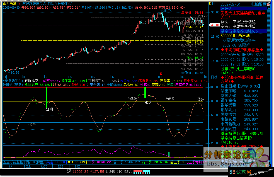Click the 短顶 signal label on indicator
Screen dimensions: 274x177
[x=49, y=109]
